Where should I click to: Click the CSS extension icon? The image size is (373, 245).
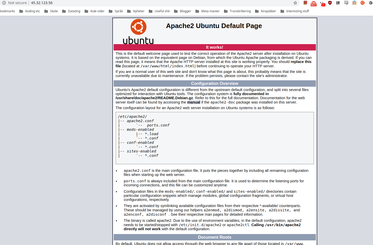346,3
